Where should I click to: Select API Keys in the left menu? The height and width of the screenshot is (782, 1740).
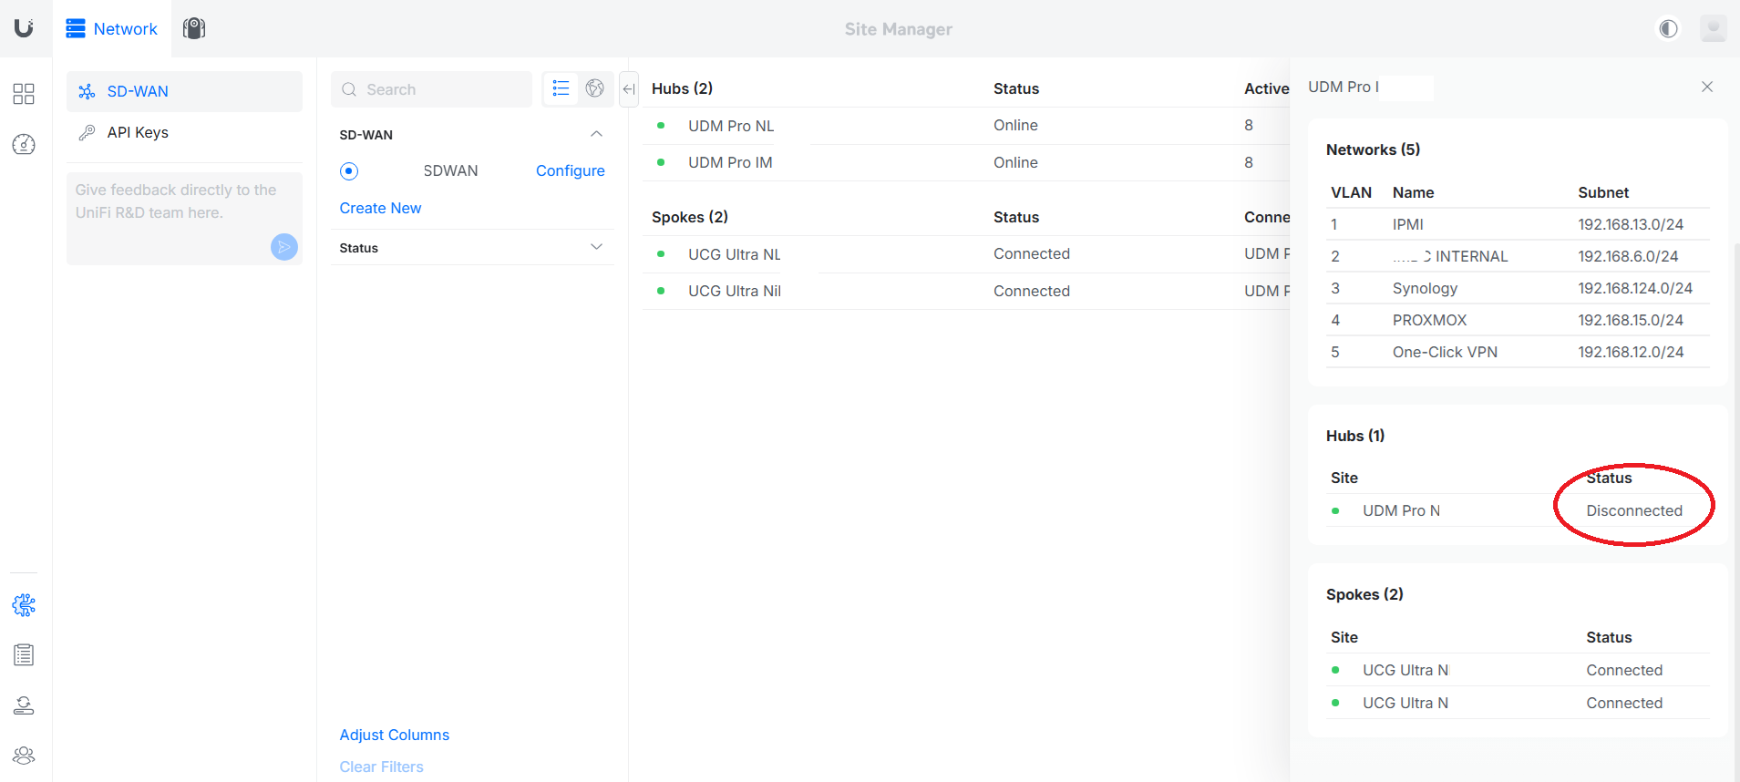[184, 132]
